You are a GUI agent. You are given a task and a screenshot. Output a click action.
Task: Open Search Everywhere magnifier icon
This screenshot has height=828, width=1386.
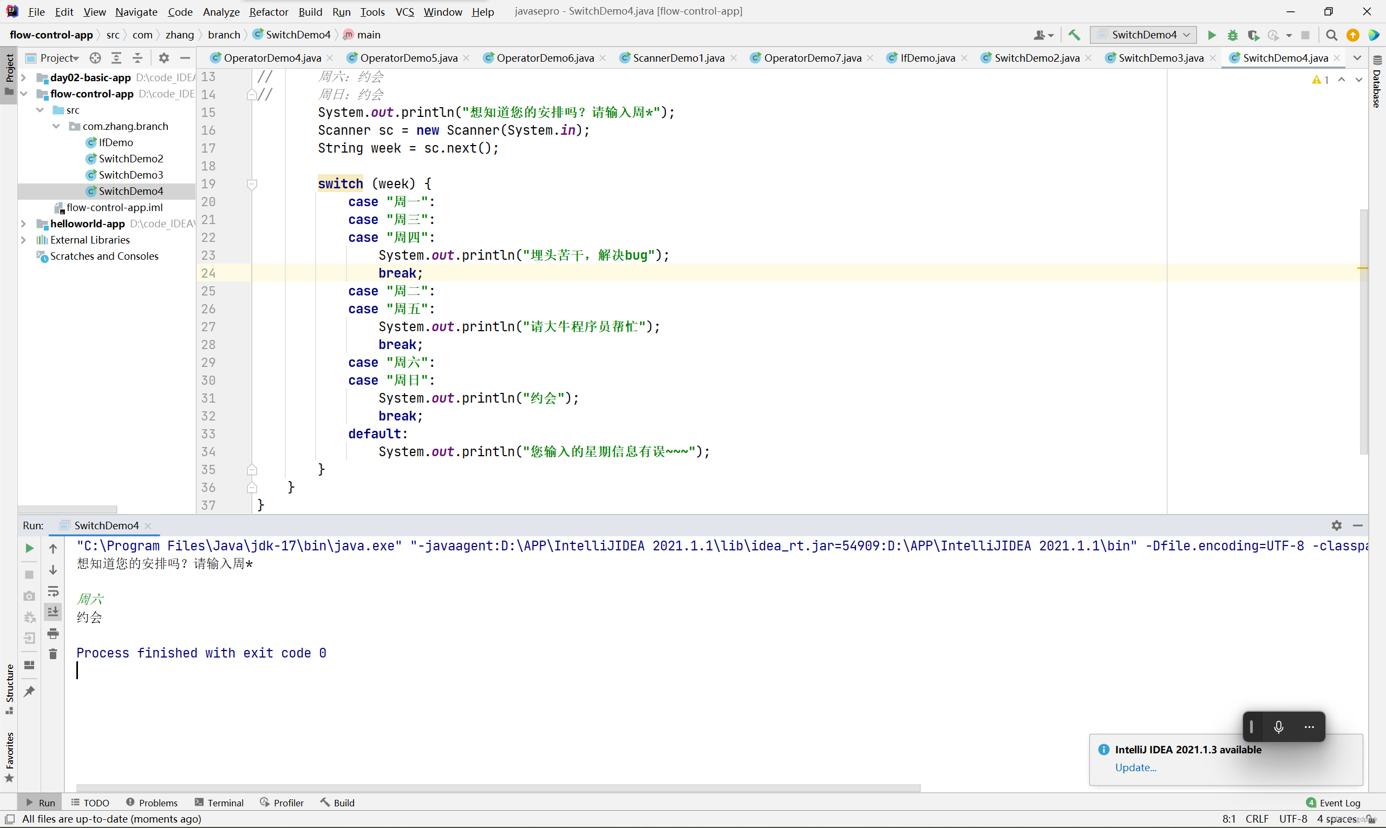point(1331,35)
